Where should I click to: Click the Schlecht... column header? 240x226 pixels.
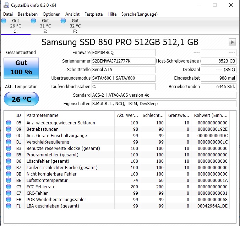click(x=153, y=115)
